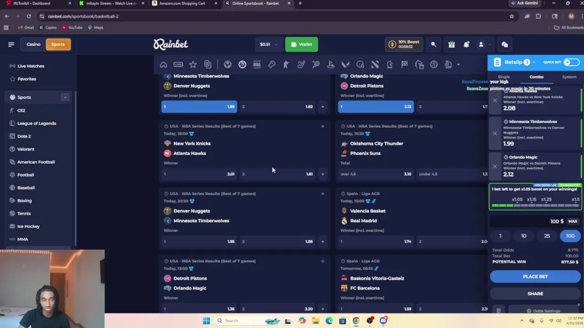Open Live Matches in sidebar
The image size is (584, 328).
[31, 66]
